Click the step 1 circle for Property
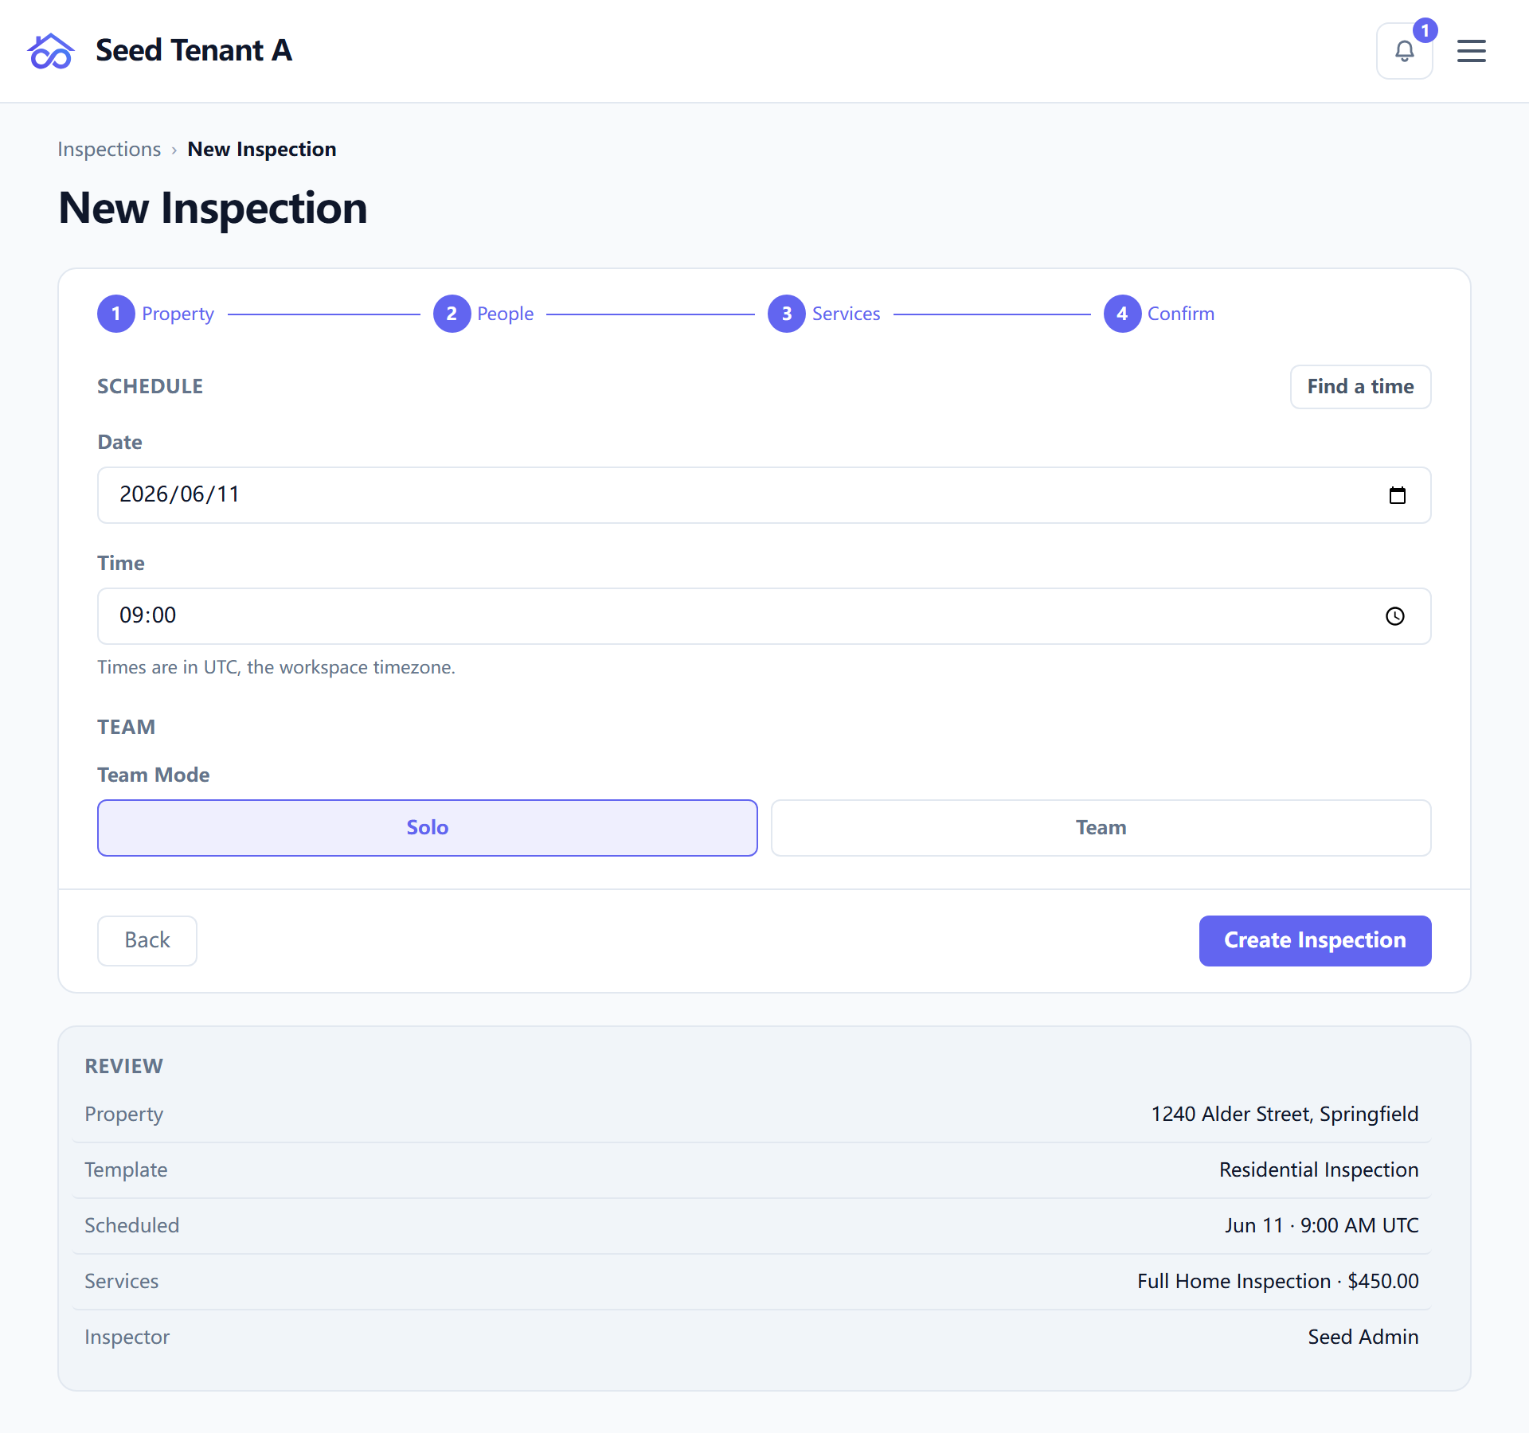1529x1433 pixels. [116, 314]
